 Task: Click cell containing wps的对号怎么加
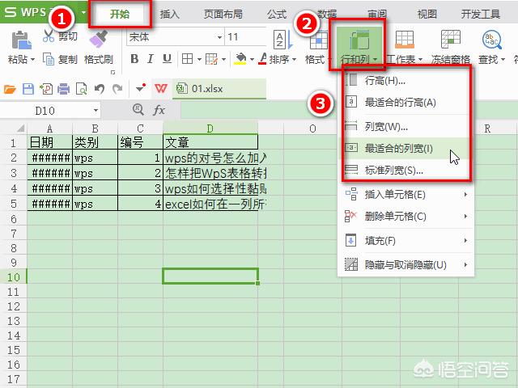pyautogui.click(x=214, y=158)
